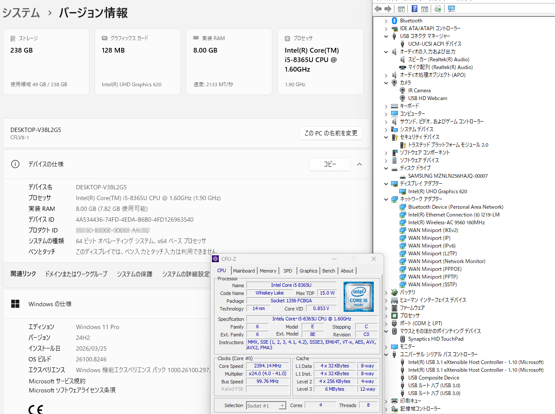Expand the ports (COM と LPT) node
This screenshot has height=414, width=555.
[386, 323]
